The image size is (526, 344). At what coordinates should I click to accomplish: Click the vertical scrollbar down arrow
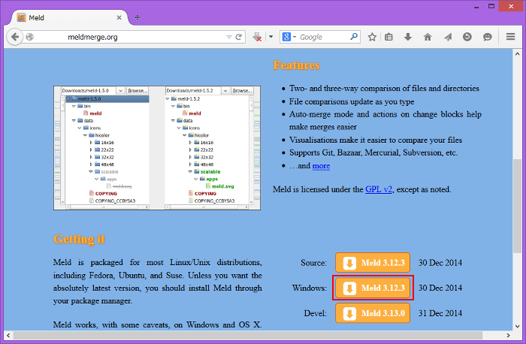(517, 326)
